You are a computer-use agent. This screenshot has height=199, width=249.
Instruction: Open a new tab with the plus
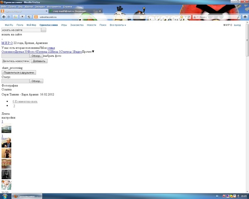100,11
